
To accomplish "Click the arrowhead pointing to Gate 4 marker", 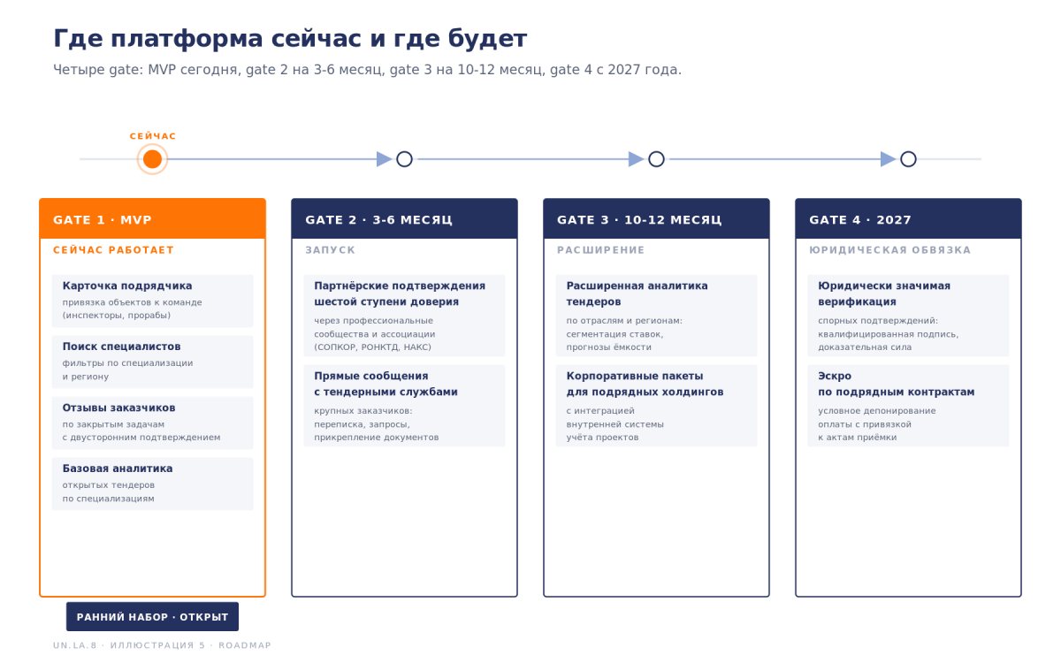I will click(889, 159).
